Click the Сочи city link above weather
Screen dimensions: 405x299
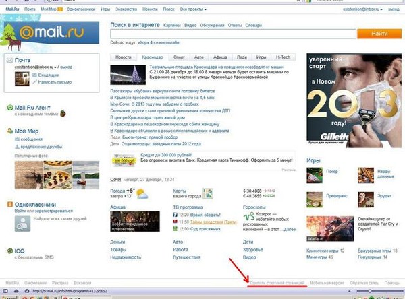pyautogui.click(x=115, y=180)
